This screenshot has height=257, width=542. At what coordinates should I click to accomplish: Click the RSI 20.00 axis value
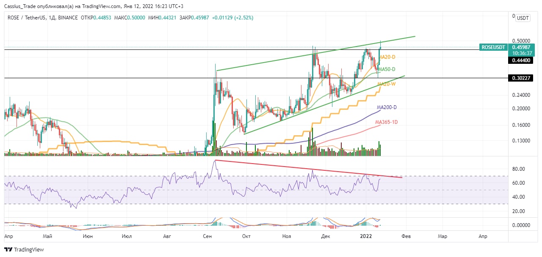click(519, 211)
